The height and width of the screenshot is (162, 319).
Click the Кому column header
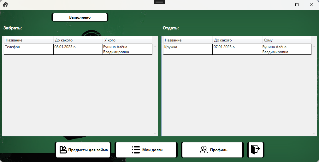coord(287,40)
